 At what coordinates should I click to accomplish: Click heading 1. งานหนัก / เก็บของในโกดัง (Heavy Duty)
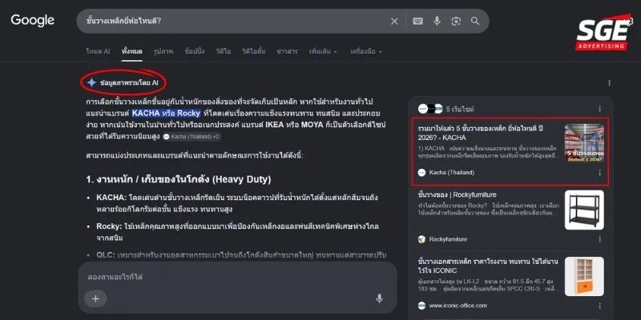(x=178, y=179)
